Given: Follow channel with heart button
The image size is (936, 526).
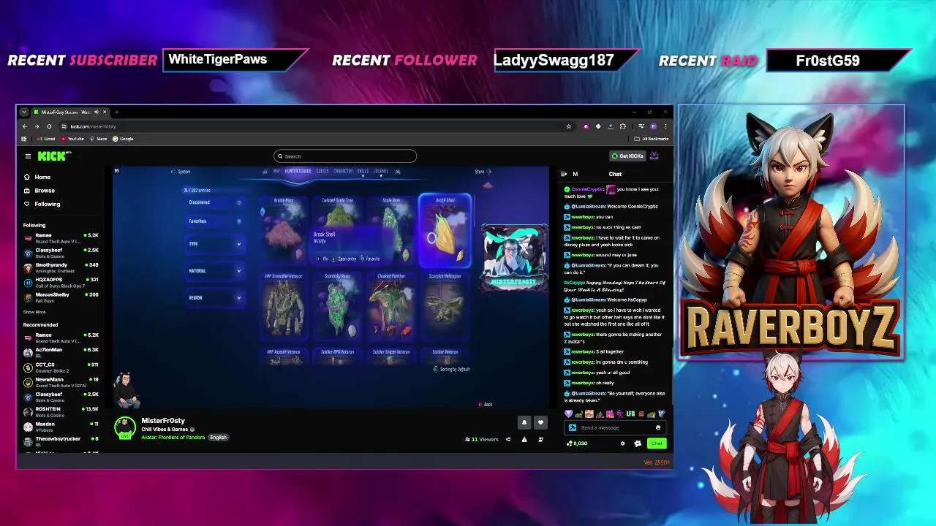Looking at the screenshot, I should tap(540, 422).
